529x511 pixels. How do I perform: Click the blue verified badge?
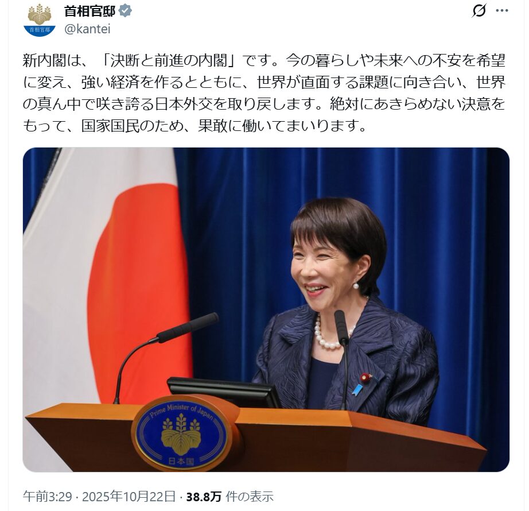[126, 11]
